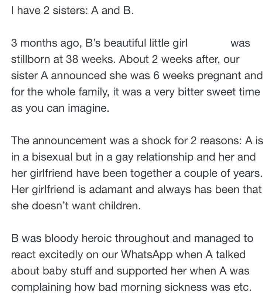The width and height of the screenshot is (277, 300).
Task: Click the line "she doesn't want children."
Action: point(76,206)
